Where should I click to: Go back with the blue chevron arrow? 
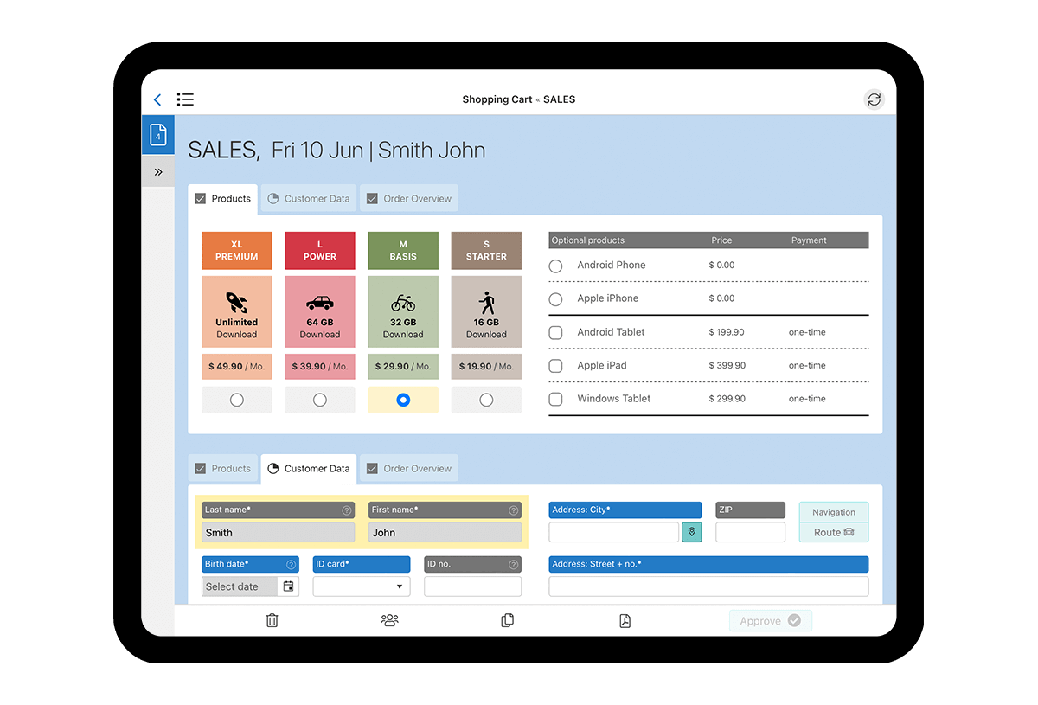(x=157, y=99)
